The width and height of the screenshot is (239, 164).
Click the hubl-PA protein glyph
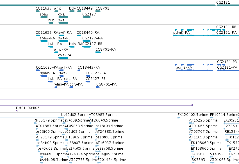[50, 82]
